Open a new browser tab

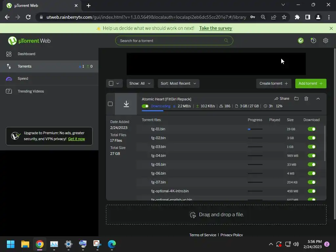[89, 6]
